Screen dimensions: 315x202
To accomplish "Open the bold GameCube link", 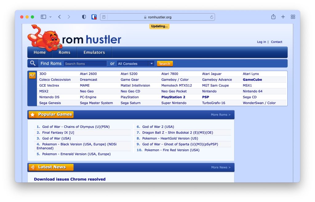I will 252,79.
